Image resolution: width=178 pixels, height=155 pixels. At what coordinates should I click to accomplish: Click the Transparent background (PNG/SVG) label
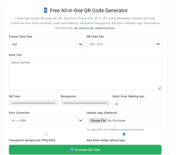tap(32, 140)
